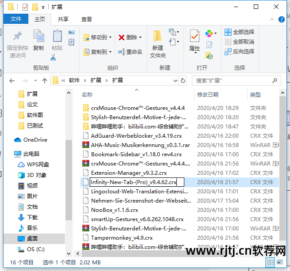
Task: Open the recent locations dropdown arrow
Action: (x=35, y=80)
